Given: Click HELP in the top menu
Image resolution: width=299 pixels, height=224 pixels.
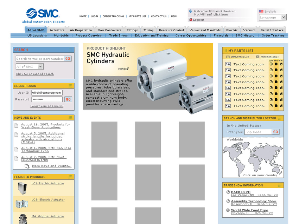Looking at the screenshot, I should click(x=174, y=17).
